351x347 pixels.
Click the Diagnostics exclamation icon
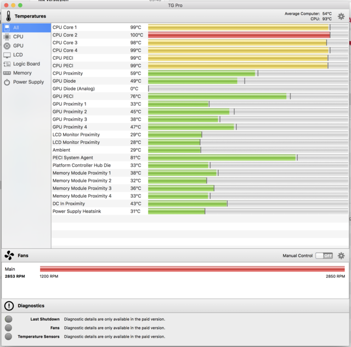pyautogui.click(x=9, y=306)
